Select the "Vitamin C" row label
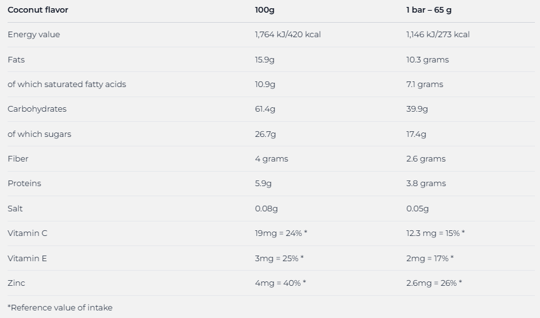Image resolution: width=540 pixels, height=318 pixels. pos(27,233)
